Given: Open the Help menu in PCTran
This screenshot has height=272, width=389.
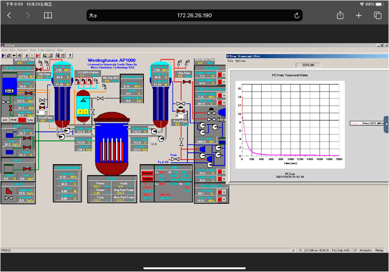Looking at the screenshot, I should click(x=60, y=50).
